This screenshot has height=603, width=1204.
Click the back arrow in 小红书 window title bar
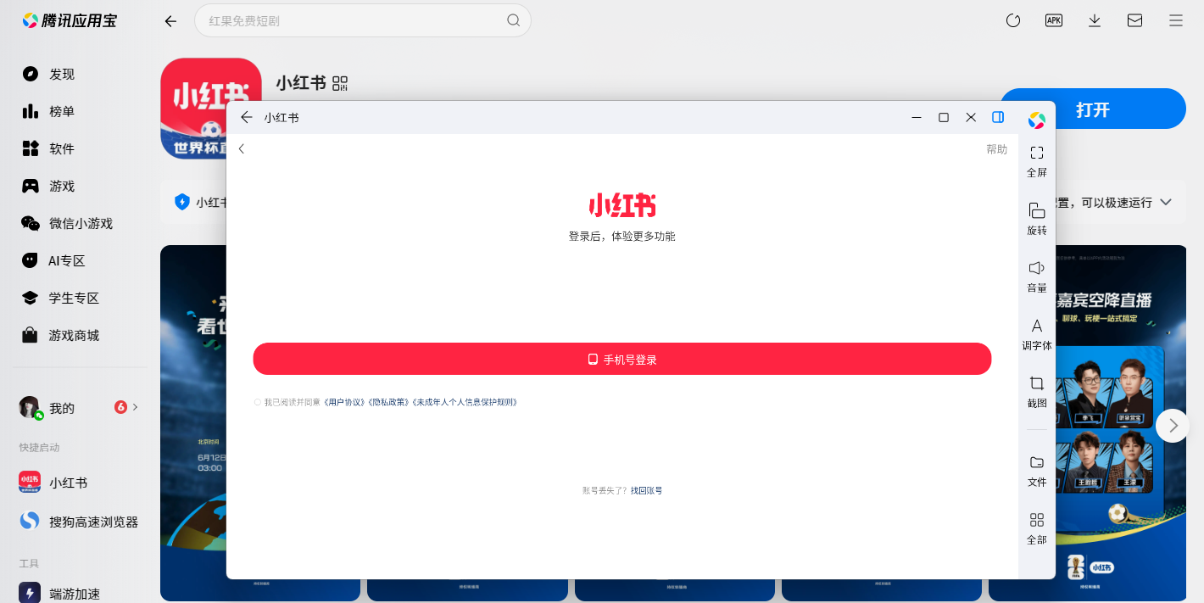(247, 117)
